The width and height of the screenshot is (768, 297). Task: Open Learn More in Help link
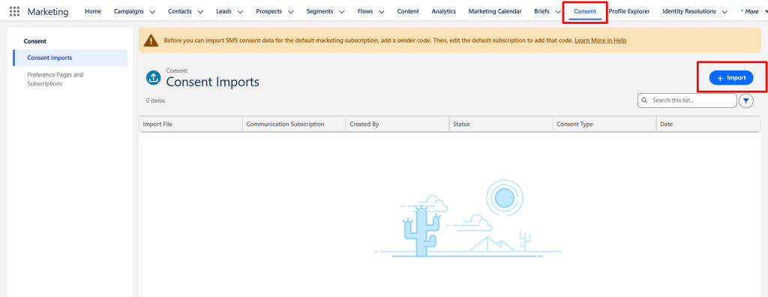coord(601,40)
